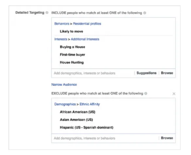This screenshot has height=155, width=191.
Task: Select the Likely to move item
Action: 71,31
